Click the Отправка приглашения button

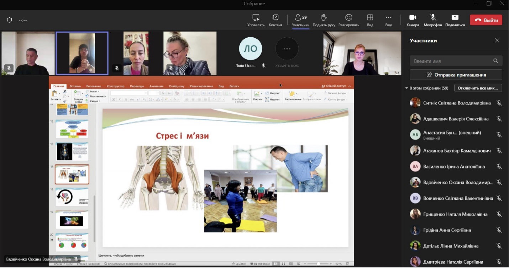point(456,75)
